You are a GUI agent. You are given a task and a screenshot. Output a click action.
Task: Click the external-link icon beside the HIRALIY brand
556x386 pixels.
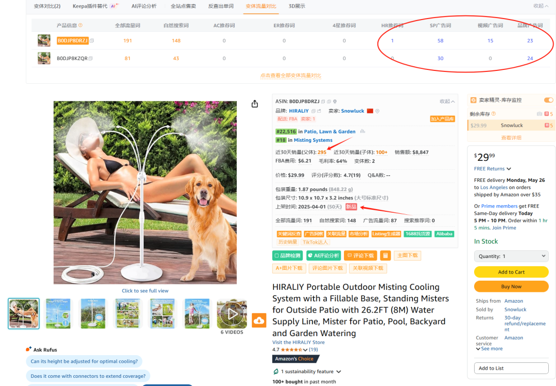320,111
